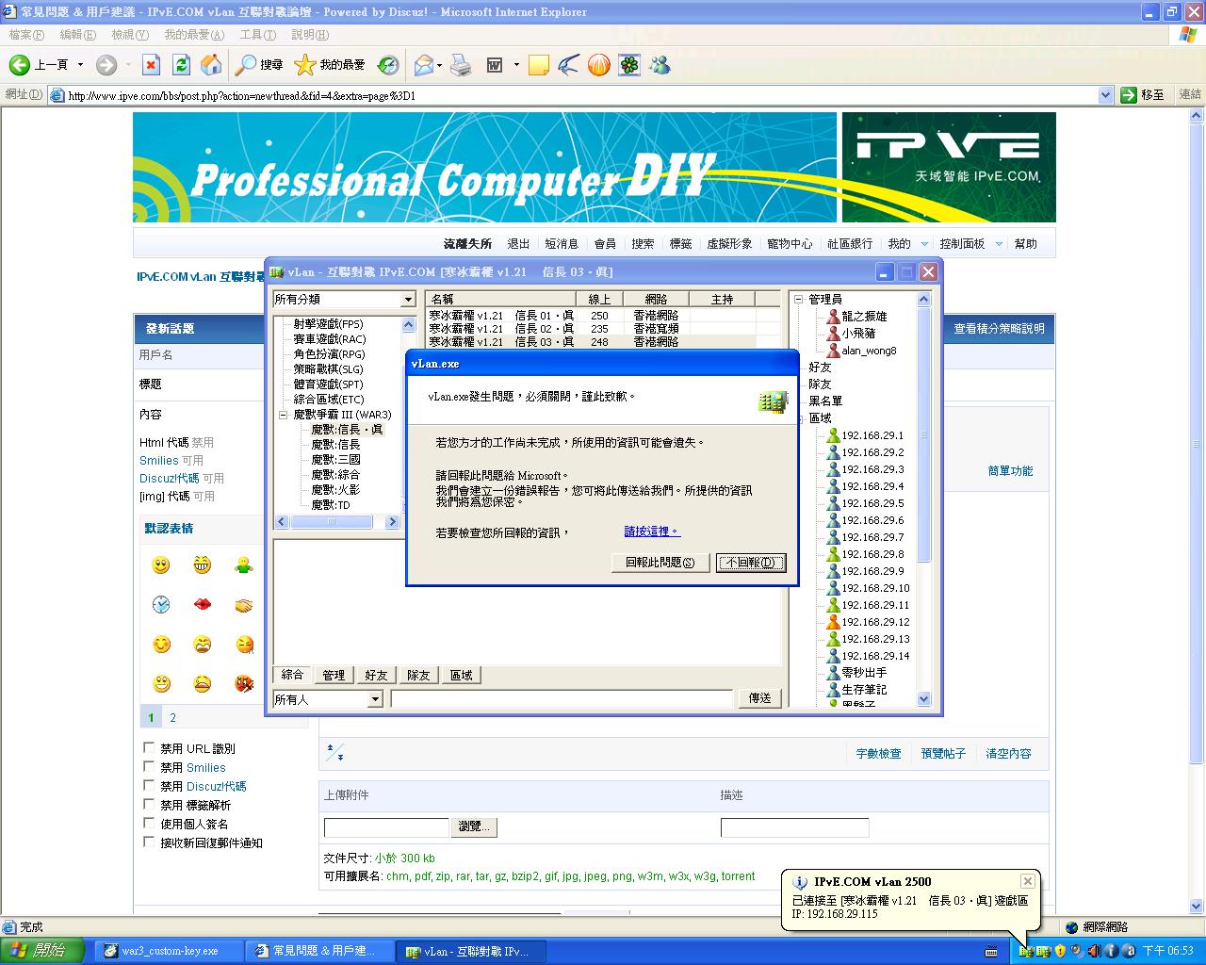Open the 搜尋 search magnifier
This screenshot has height=965, width=1206.
[x=259, y=65]
